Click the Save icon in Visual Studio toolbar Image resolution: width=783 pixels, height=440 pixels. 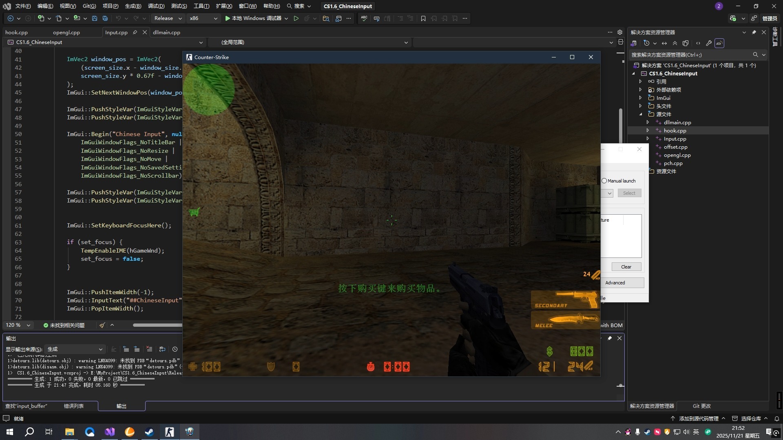tap(95, 18)
